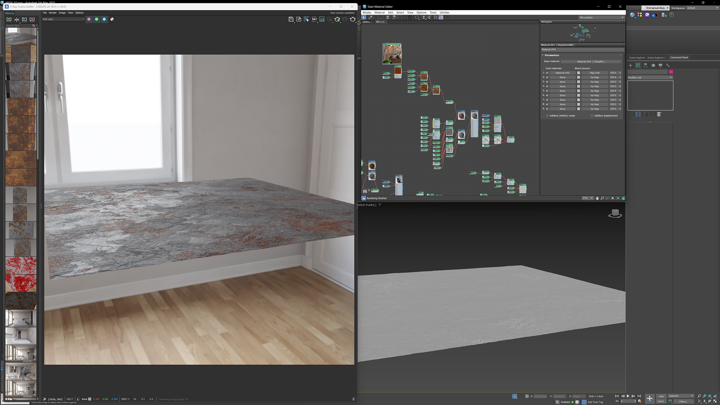Screen dimensions: 720x405
Task: Open the Modify tab icon in Command Panel
Action: coord(638,65)
